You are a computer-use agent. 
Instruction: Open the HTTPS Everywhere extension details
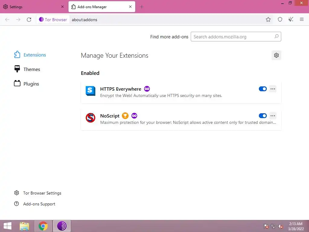pos(181,92)
